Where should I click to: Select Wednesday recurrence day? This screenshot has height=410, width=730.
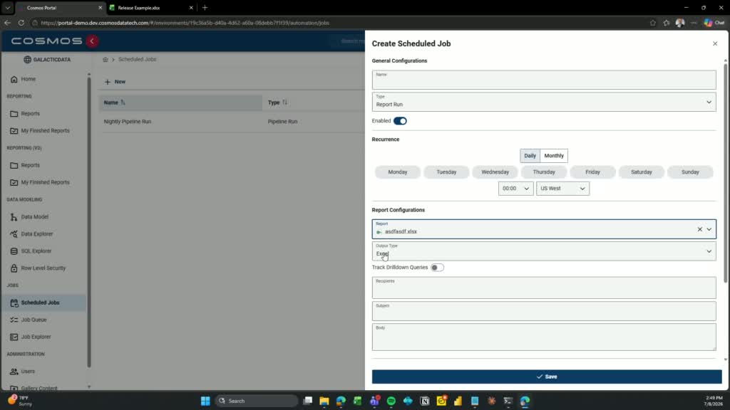(495, 172)
